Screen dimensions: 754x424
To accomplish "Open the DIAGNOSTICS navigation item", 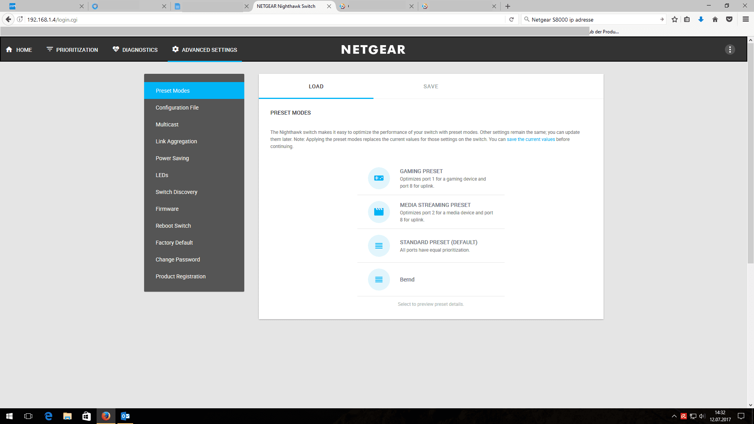I will [135, 50].
